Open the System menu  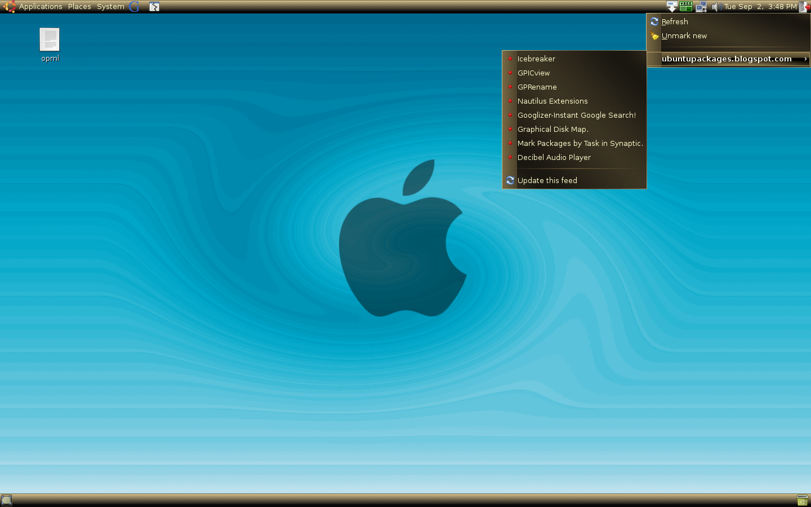pyautogui.click(x=110, y=7)
